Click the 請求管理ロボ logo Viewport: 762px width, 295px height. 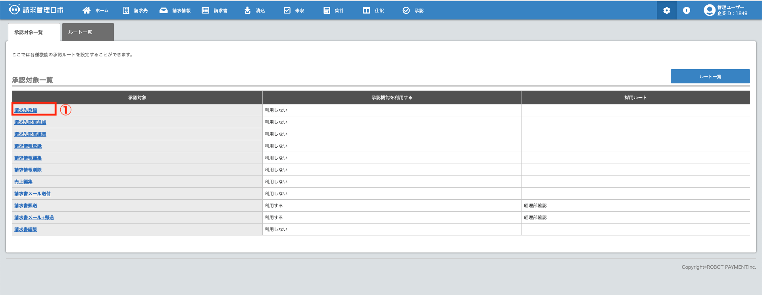(36, 10)
